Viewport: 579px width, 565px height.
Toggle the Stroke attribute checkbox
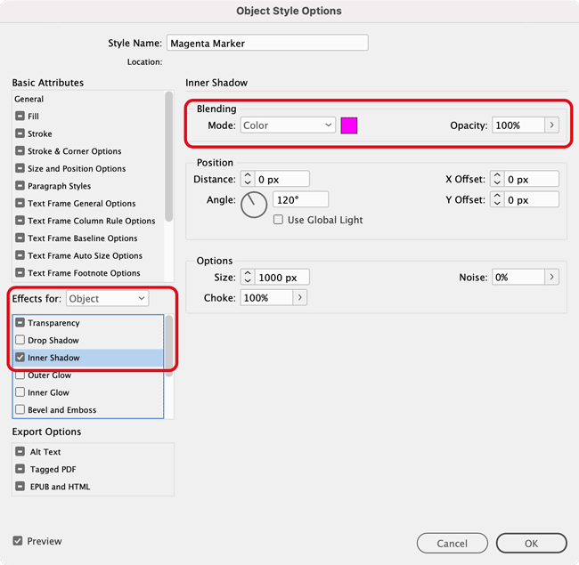pos(20,133)
